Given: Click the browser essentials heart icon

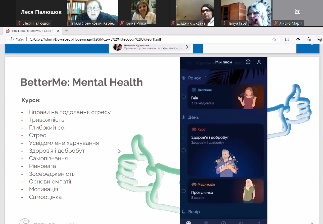Looking at the screenshot, I should [x=319, y=39].
